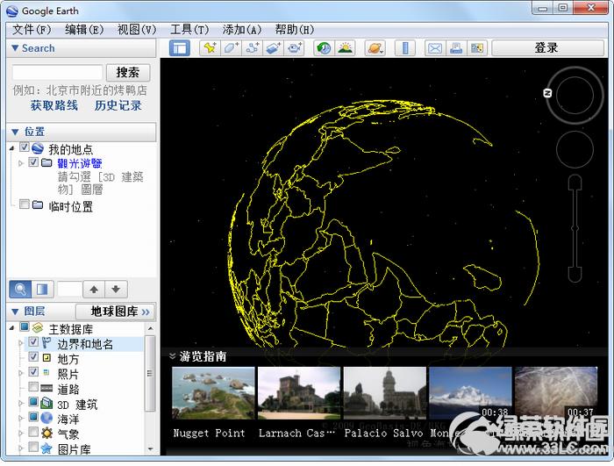Add a polygon using the toolbar icon

[231, 48]
